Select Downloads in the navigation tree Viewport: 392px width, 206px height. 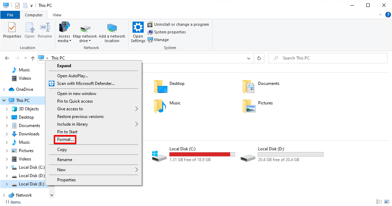click(29, 134)
